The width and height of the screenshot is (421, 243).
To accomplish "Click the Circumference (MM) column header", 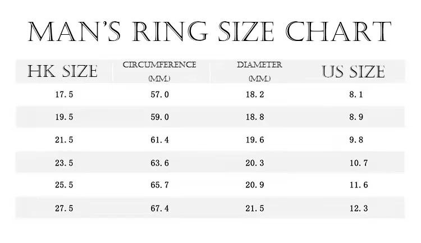I will click(x=159, y=71).
